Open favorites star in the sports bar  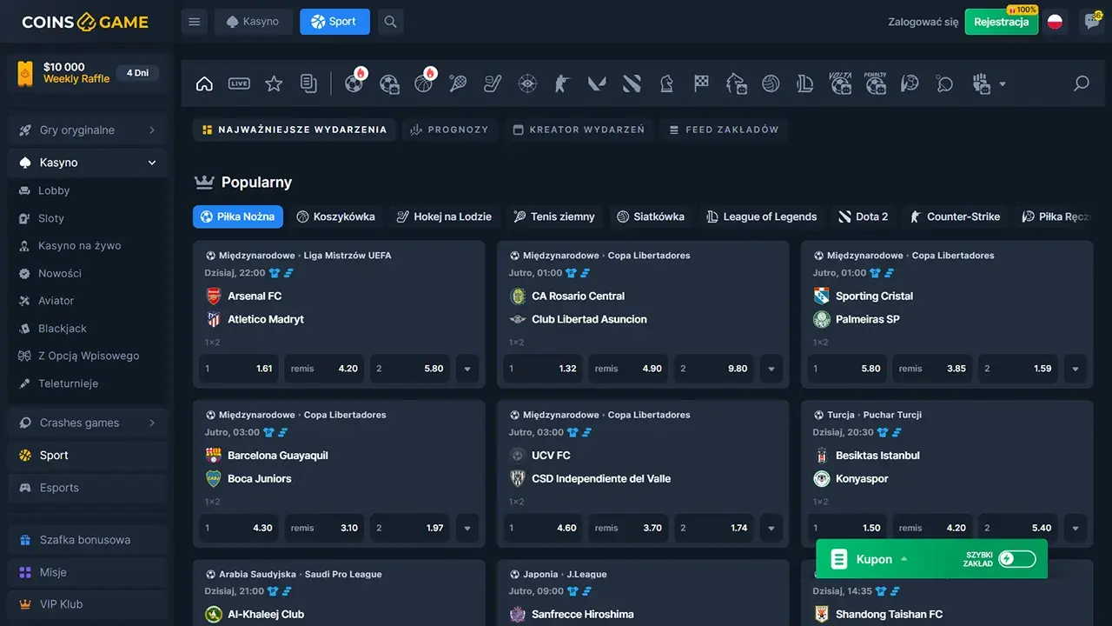point(274,83)
